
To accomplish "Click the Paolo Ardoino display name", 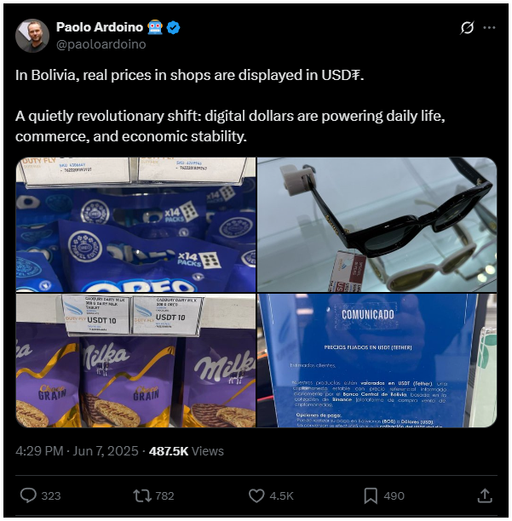I will coord(100,27).
